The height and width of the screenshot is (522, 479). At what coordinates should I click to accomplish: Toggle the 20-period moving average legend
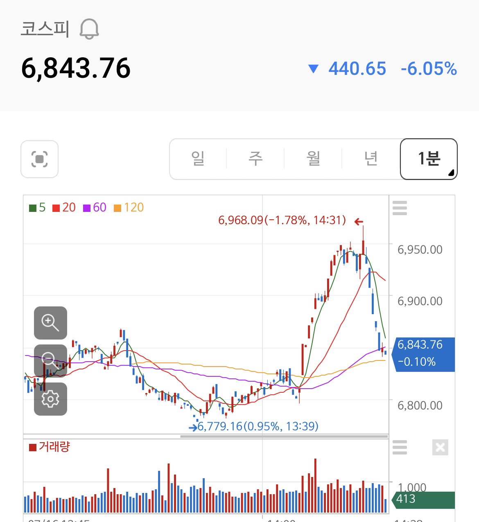pos(64,207)
